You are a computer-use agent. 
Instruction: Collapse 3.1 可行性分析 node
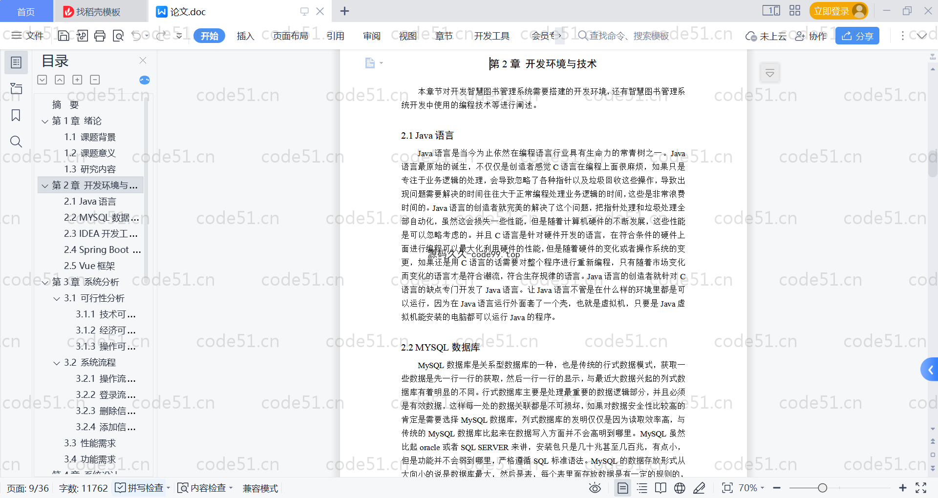pyautogui.click(x=57, y=298)
